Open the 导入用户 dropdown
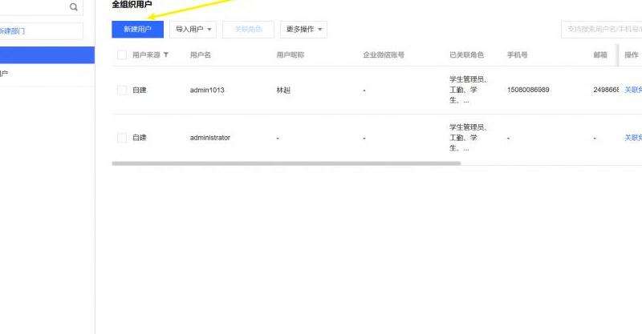 (x=193, y=30)
